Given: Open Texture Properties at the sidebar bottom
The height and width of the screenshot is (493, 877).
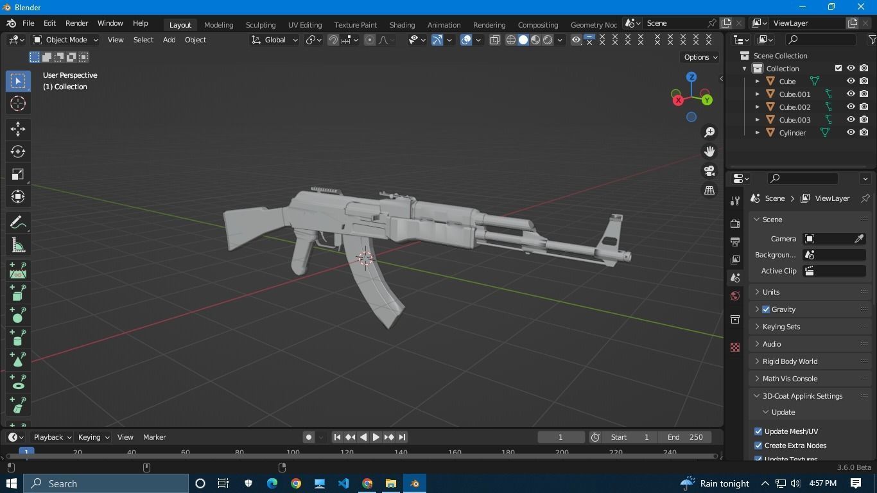Looking at the screenshot, I should 734,347.
